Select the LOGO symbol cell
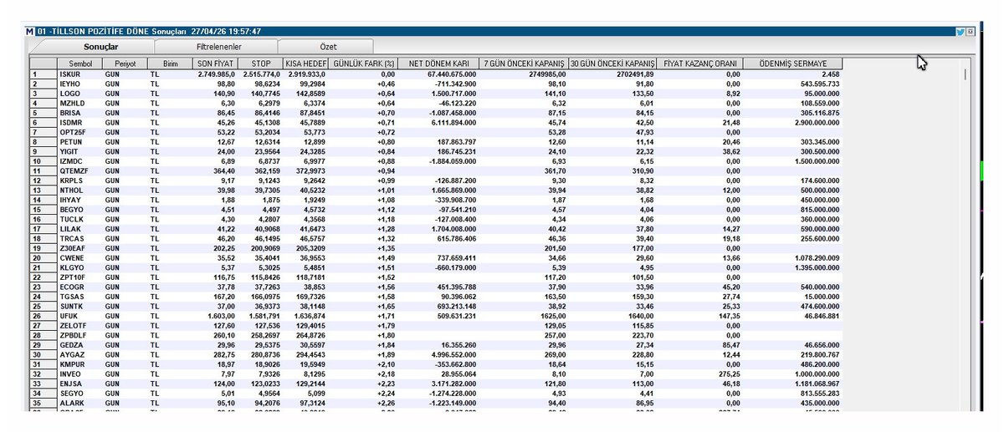The image size is (1004, 432). 79,93
